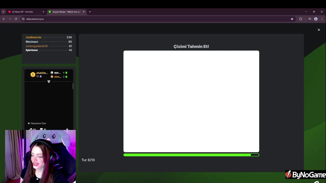This screenshot has width=326, height=183.
Task: Select player EpicHonor in scoreboard
Action: click(x=32, y=50)
